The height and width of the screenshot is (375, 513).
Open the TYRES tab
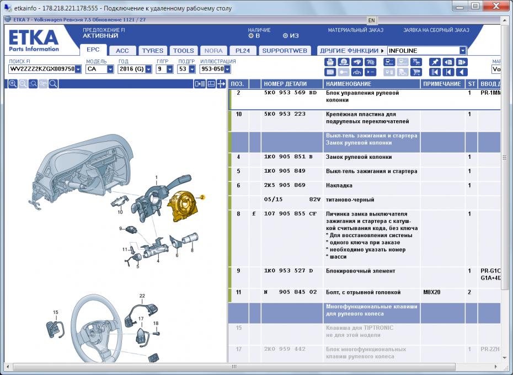(152, 50)
